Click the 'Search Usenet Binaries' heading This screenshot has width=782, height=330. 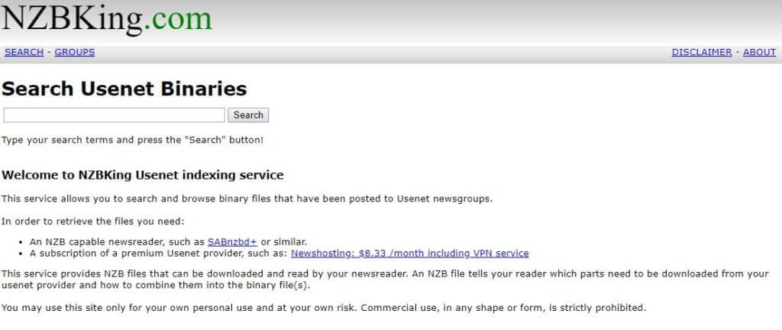124,89
